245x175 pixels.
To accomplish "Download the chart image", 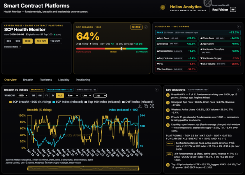I will coord(140,106).
